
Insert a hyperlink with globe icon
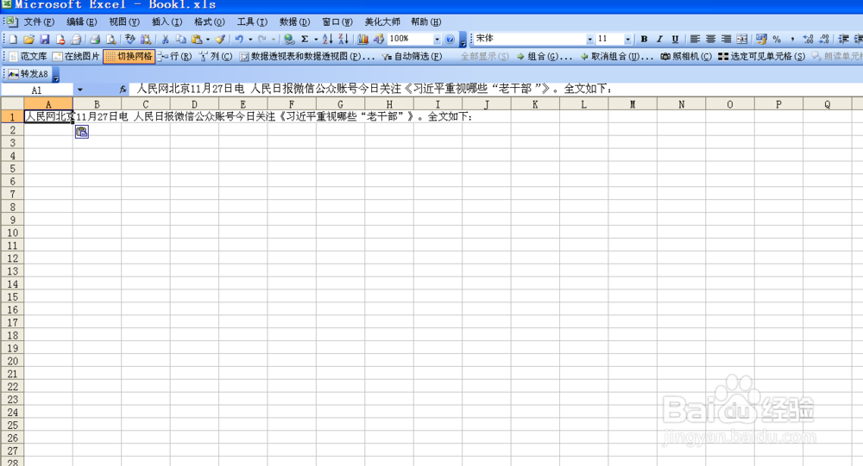[289, 39]
